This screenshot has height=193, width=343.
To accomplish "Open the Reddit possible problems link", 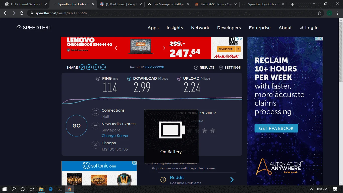I will tap(177, 177).
